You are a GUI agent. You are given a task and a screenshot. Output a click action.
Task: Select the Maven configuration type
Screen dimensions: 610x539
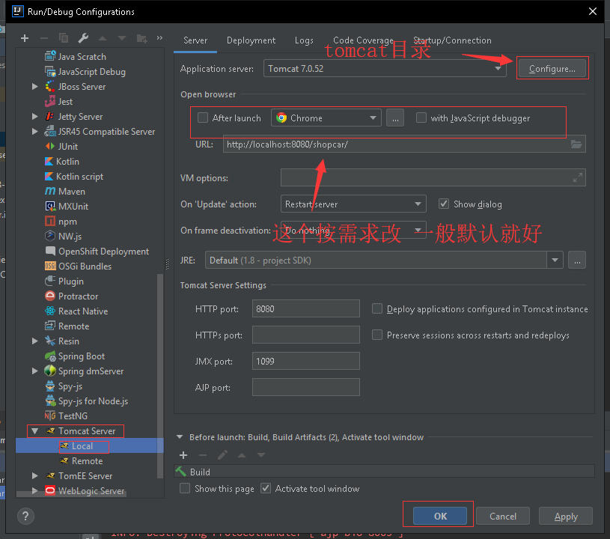point(71,192)
